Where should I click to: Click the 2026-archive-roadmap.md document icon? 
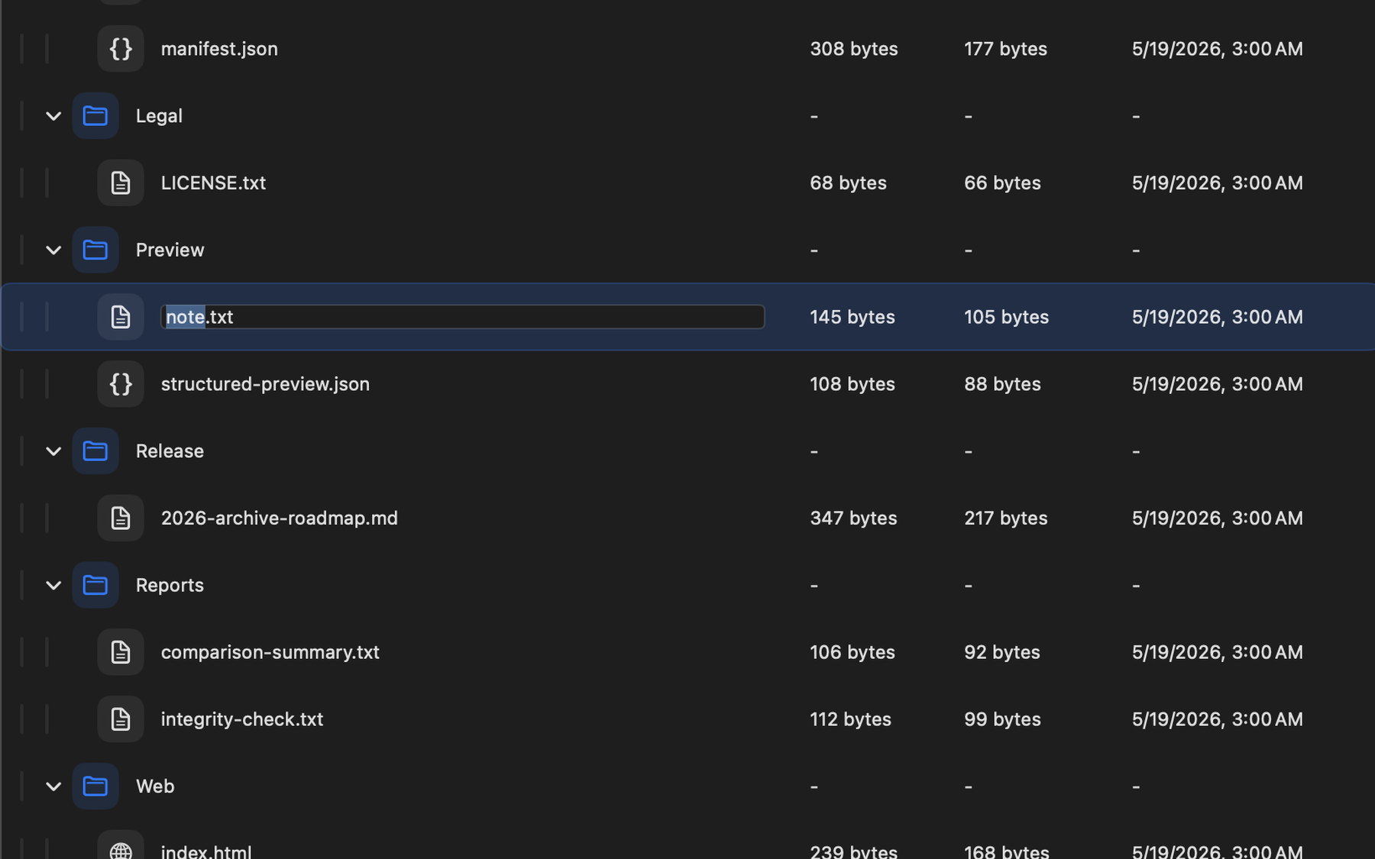(121, 518)
